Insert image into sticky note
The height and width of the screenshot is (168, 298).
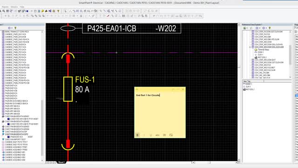171,135
